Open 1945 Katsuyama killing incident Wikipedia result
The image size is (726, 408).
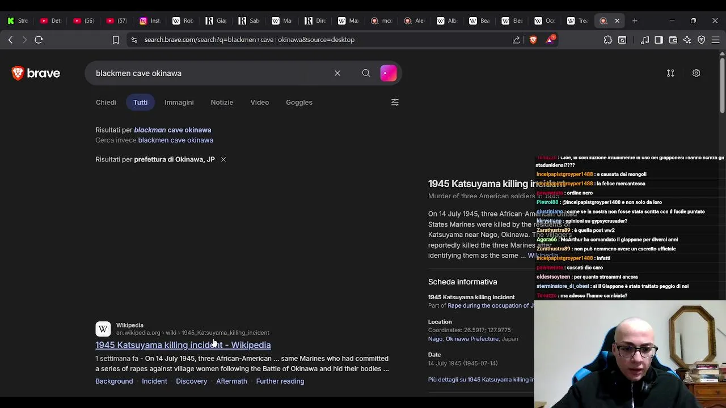(x=183, y=345)
